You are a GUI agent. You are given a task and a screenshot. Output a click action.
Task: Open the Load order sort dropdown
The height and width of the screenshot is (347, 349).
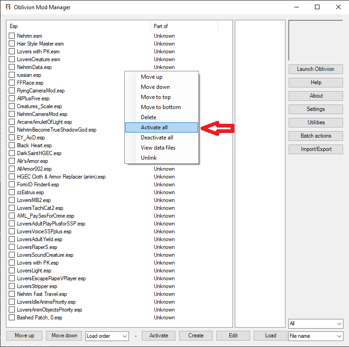click(107, 336)
